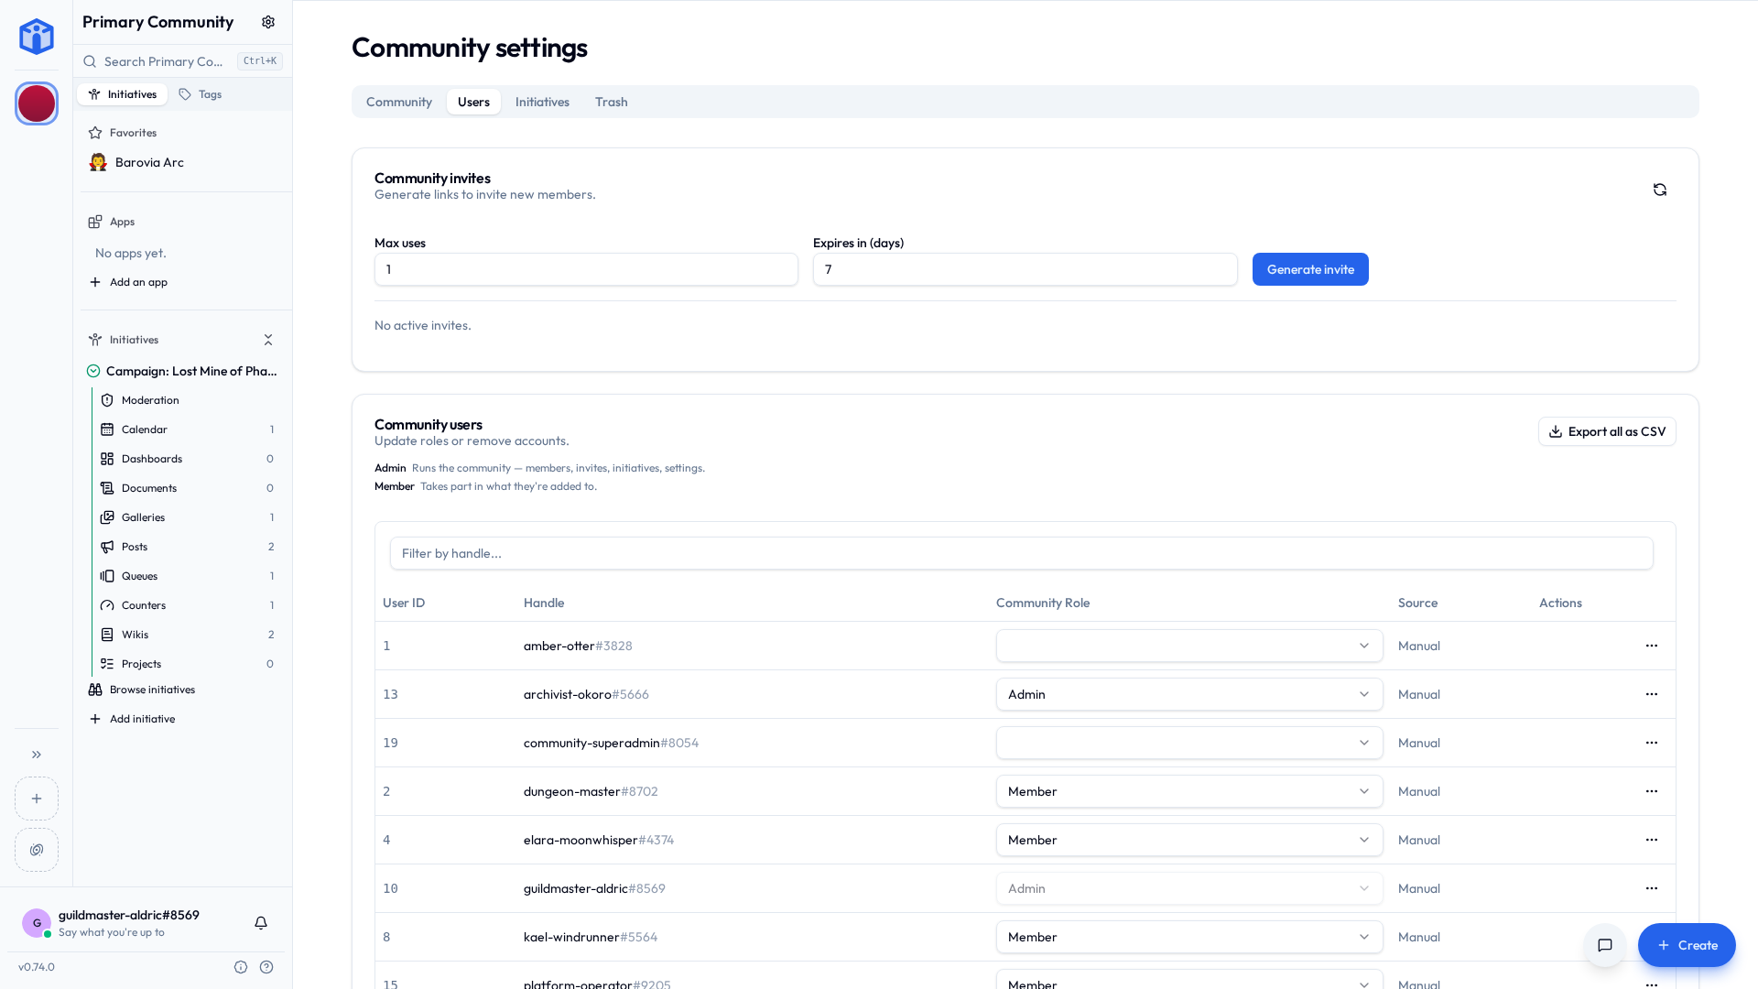Open community settings gear icon
1758x989 pixels.
click(268, 22)
